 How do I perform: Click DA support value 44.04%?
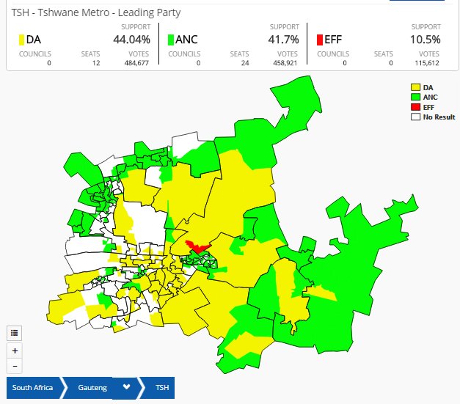click(x=132, y=40)
